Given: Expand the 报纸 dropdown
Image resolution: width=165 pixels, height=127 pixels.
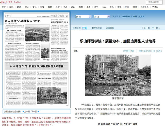Looking at the screenshot, I should [x=84, y=17].
